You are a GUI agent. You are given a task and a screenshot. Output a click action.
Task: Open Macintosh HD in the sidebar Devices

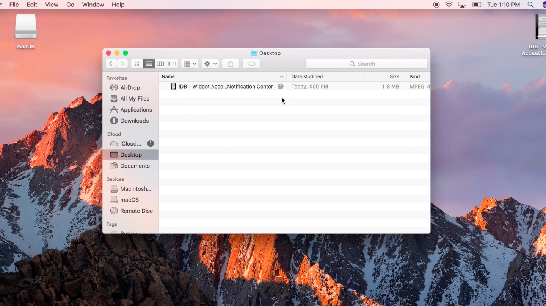(x=130, y=189)
